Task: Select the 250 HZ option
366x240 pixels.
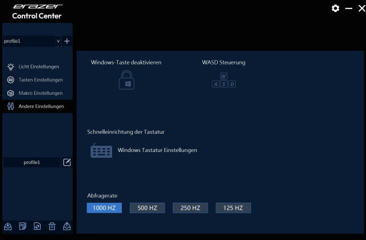Action: pos(190,208)
